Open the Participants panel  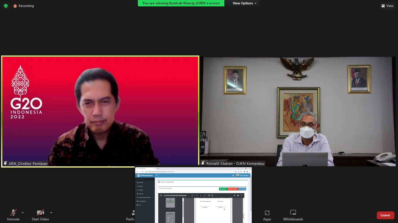coord(131,215)
